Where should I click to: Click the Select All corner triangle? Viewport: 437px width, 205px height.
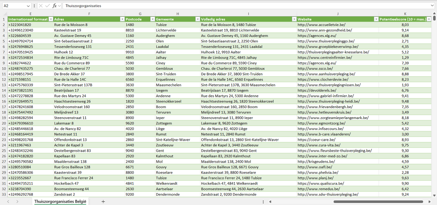(5, 14)
